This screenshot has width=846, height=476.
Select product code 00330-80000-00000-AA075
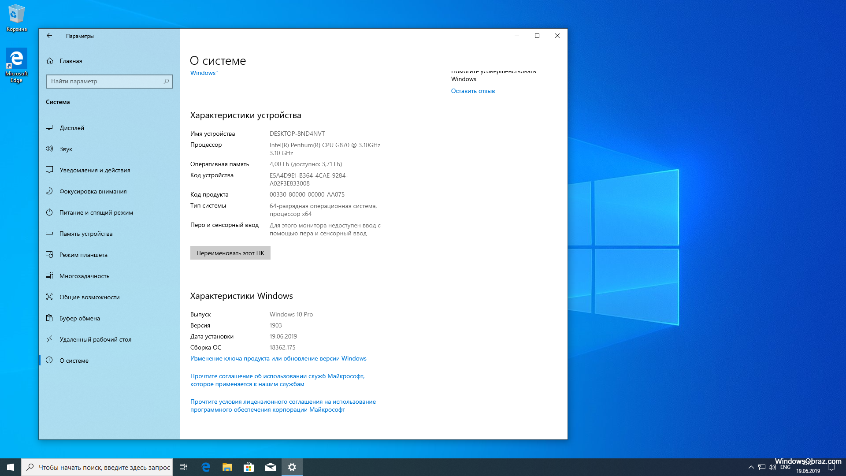click(x=307, y=194)
